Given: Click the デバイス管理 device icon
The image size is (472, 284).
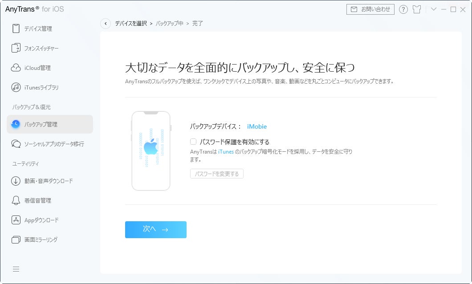Looking at the screenshot, I should click(16, 28).
